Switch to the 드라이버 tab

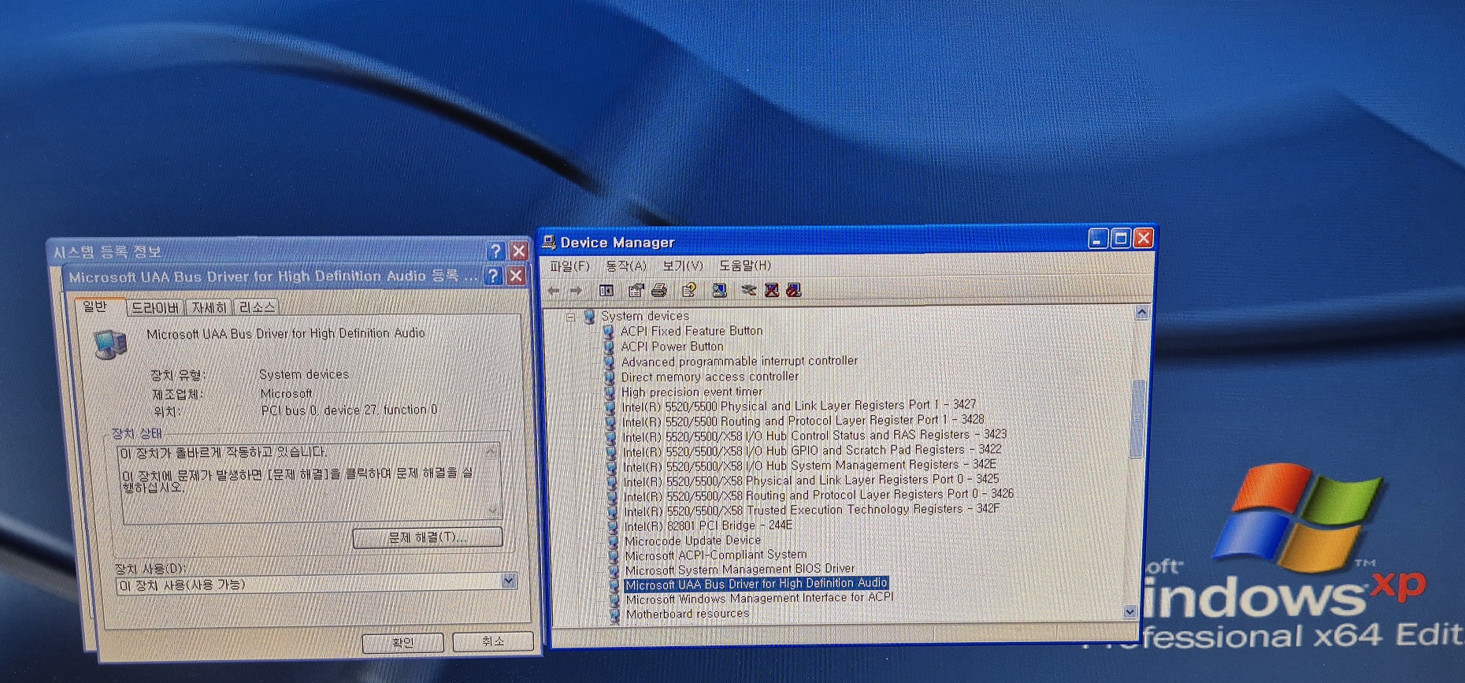click(155, 307)
